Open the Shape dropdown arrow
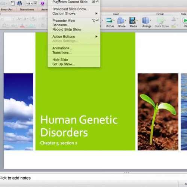Image resolution: width=187 pixels, height=187 pixels. 125,20
